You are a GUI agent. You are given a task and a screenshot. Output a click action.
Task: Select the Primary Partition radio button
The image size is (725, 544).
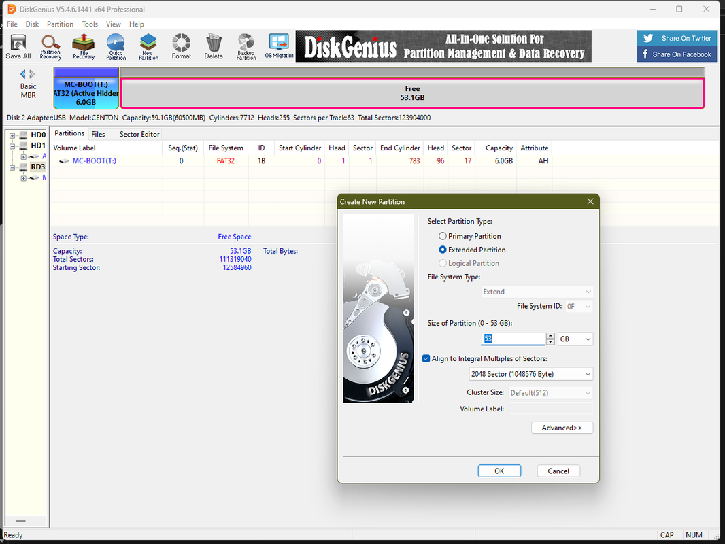click(443, 236)
